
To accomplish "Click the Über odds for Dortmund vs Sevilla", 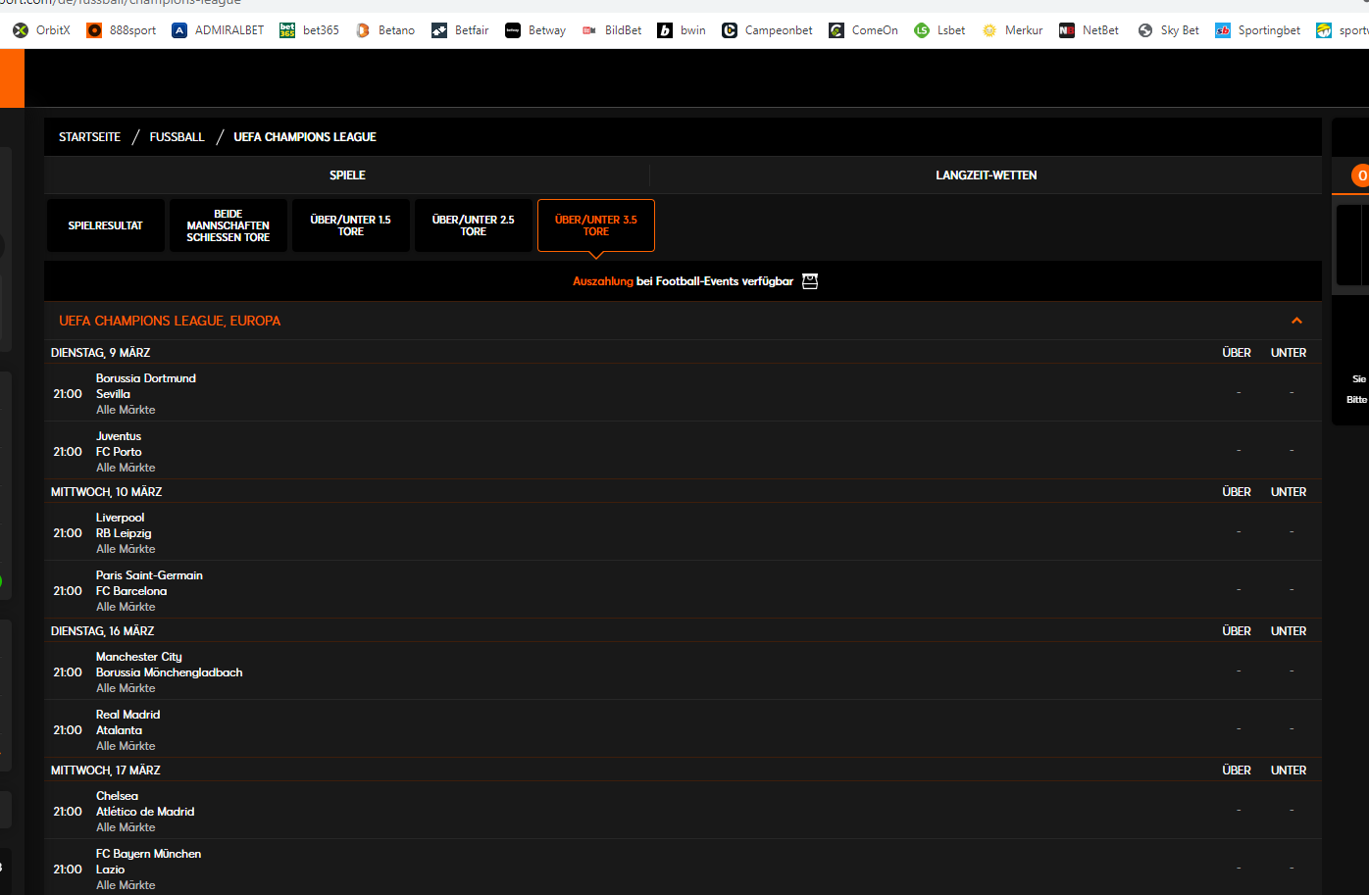I will click(x=1239, y=393).
